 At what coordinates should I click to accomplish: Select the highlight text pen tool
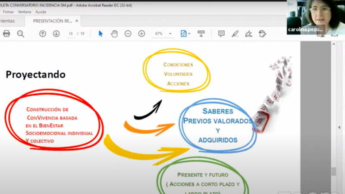(x=235, y=34)
